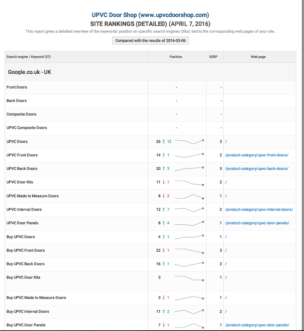The width and height of the screenshot is (304, 331).
Task: Open the '/' link for Buy UPVC Front Doors
Action: tap(226, 250)
